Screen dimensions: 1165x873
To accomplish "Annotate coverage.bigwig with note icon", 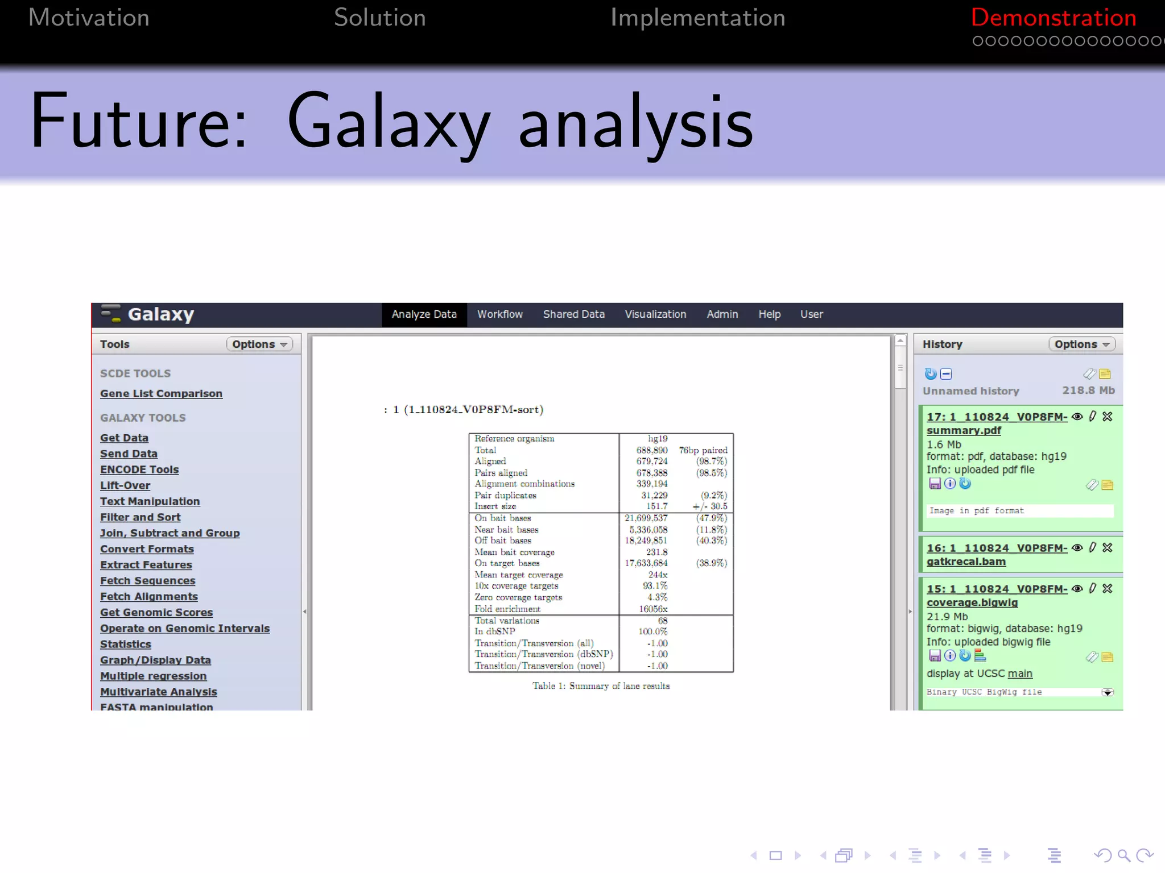I will 1108,657.
